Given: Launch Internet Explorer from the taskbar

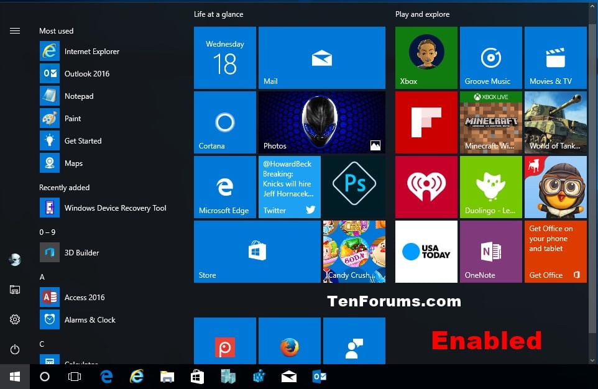Looking at the screenshot, I should pyautogui.click(x=137, y=377).
